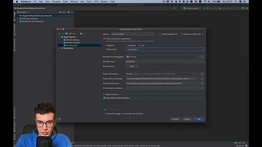Open android-release run configuration selector
This screenshot has width=262, height=147.
[192, 8]
